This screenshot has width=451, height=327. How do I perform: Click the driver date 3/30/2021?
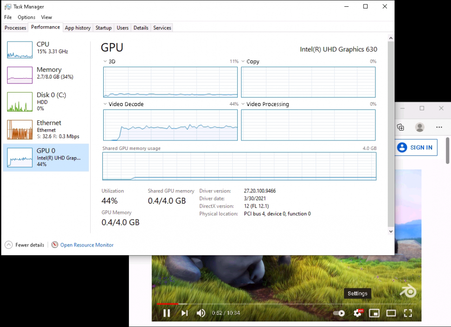255,199
